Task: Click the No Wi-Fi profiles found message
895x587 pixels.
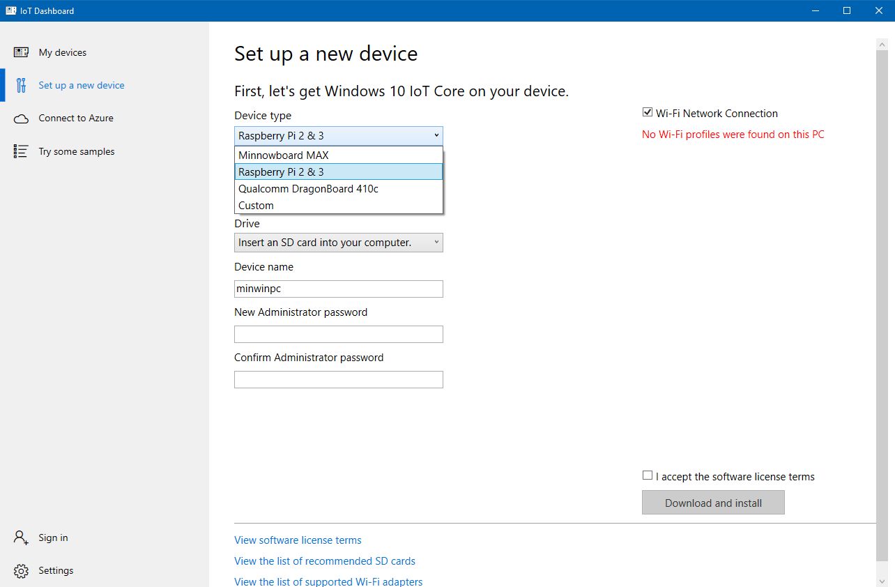Action: (733, 135)
